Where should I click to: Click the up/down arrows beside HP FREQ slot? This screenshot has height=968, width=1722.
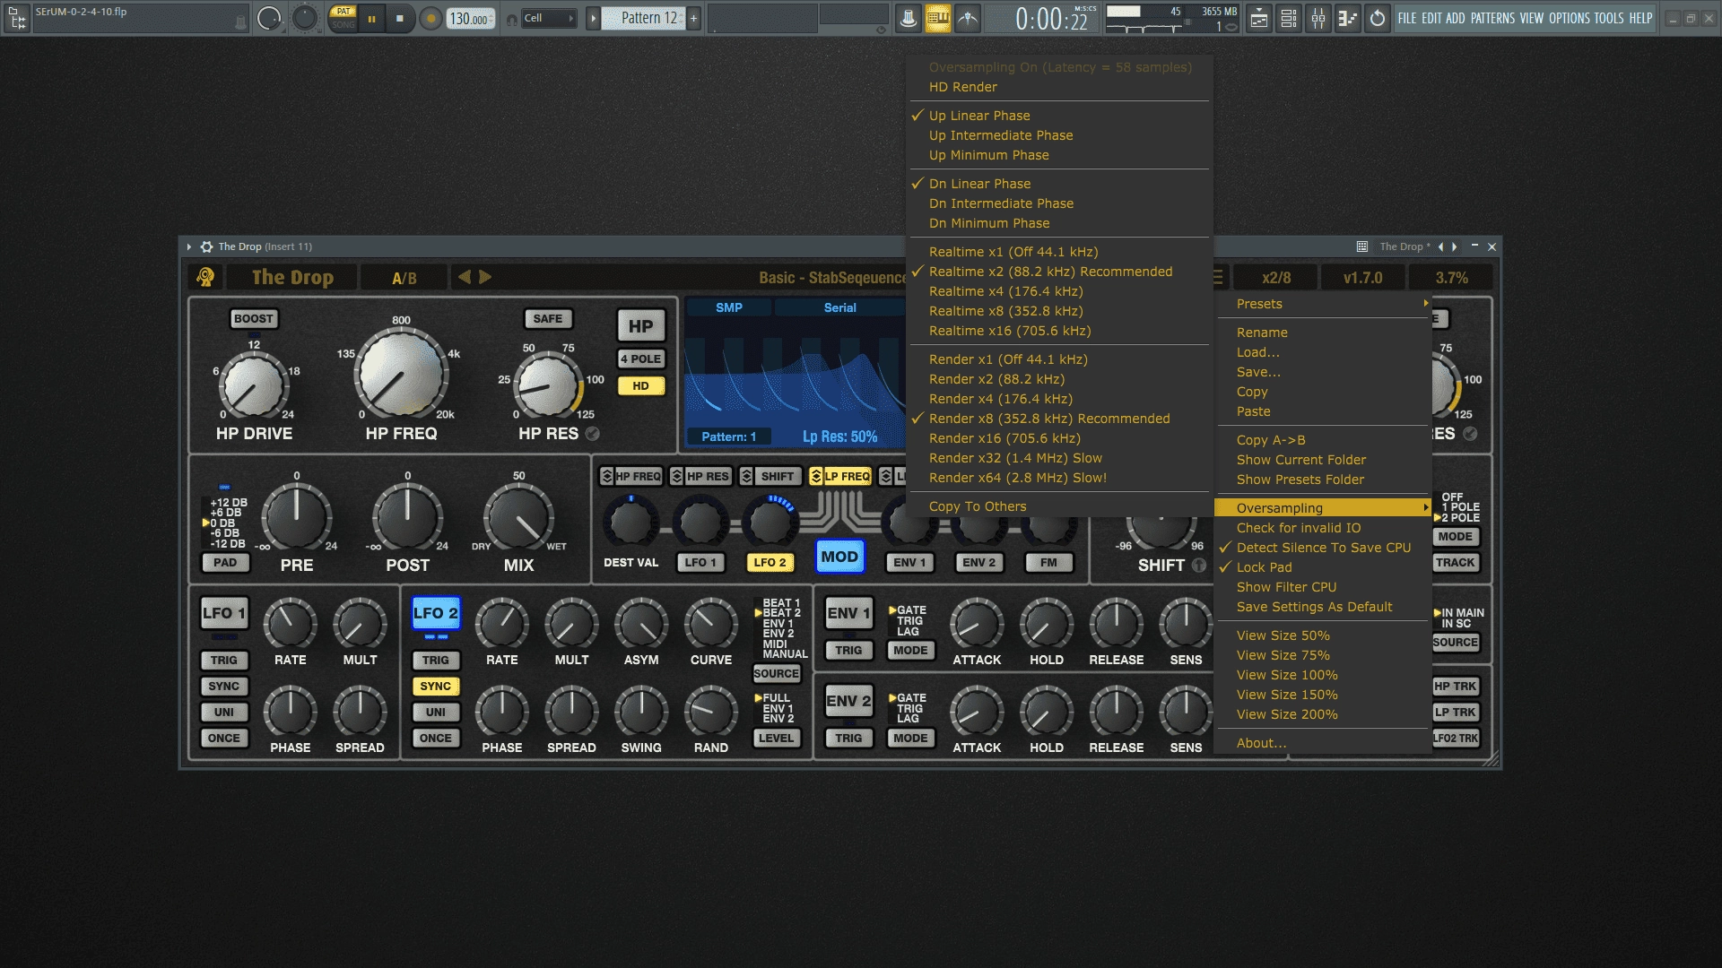[x=607, y=476]
